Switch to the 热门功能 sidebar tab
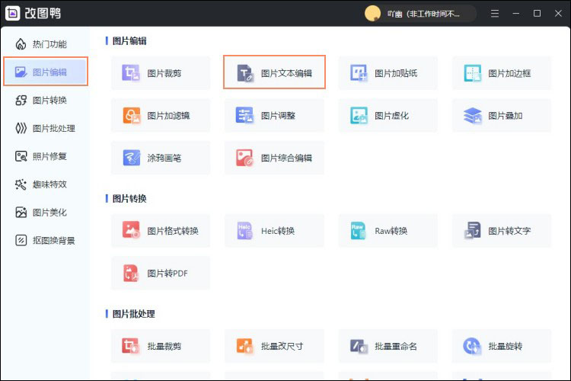This screenshot has width=571, height=381. point(45,44)
